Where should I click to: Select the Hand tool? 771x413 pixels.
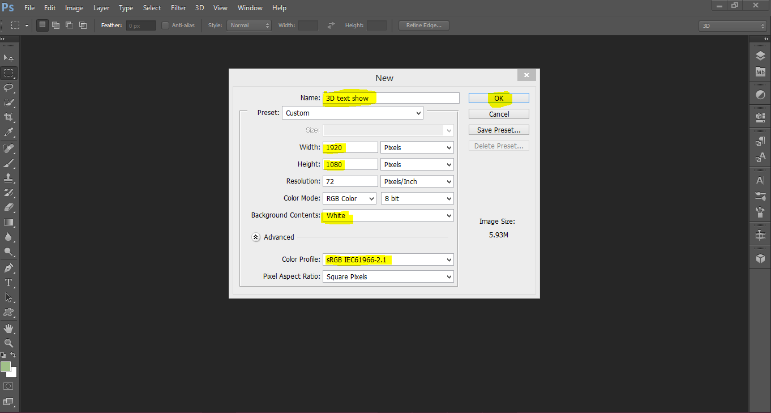(x=8, y=329)
